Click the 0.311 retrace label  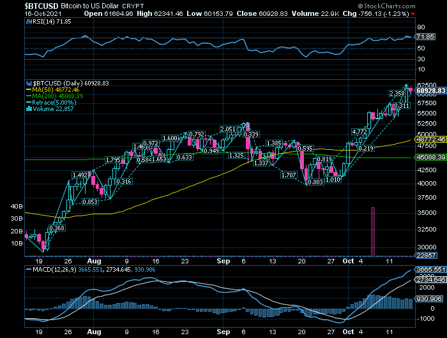(x=402, y=106)
